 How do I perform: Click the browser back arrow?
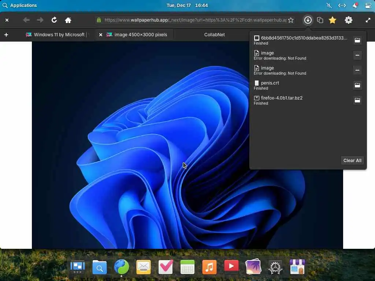(26, 20)
